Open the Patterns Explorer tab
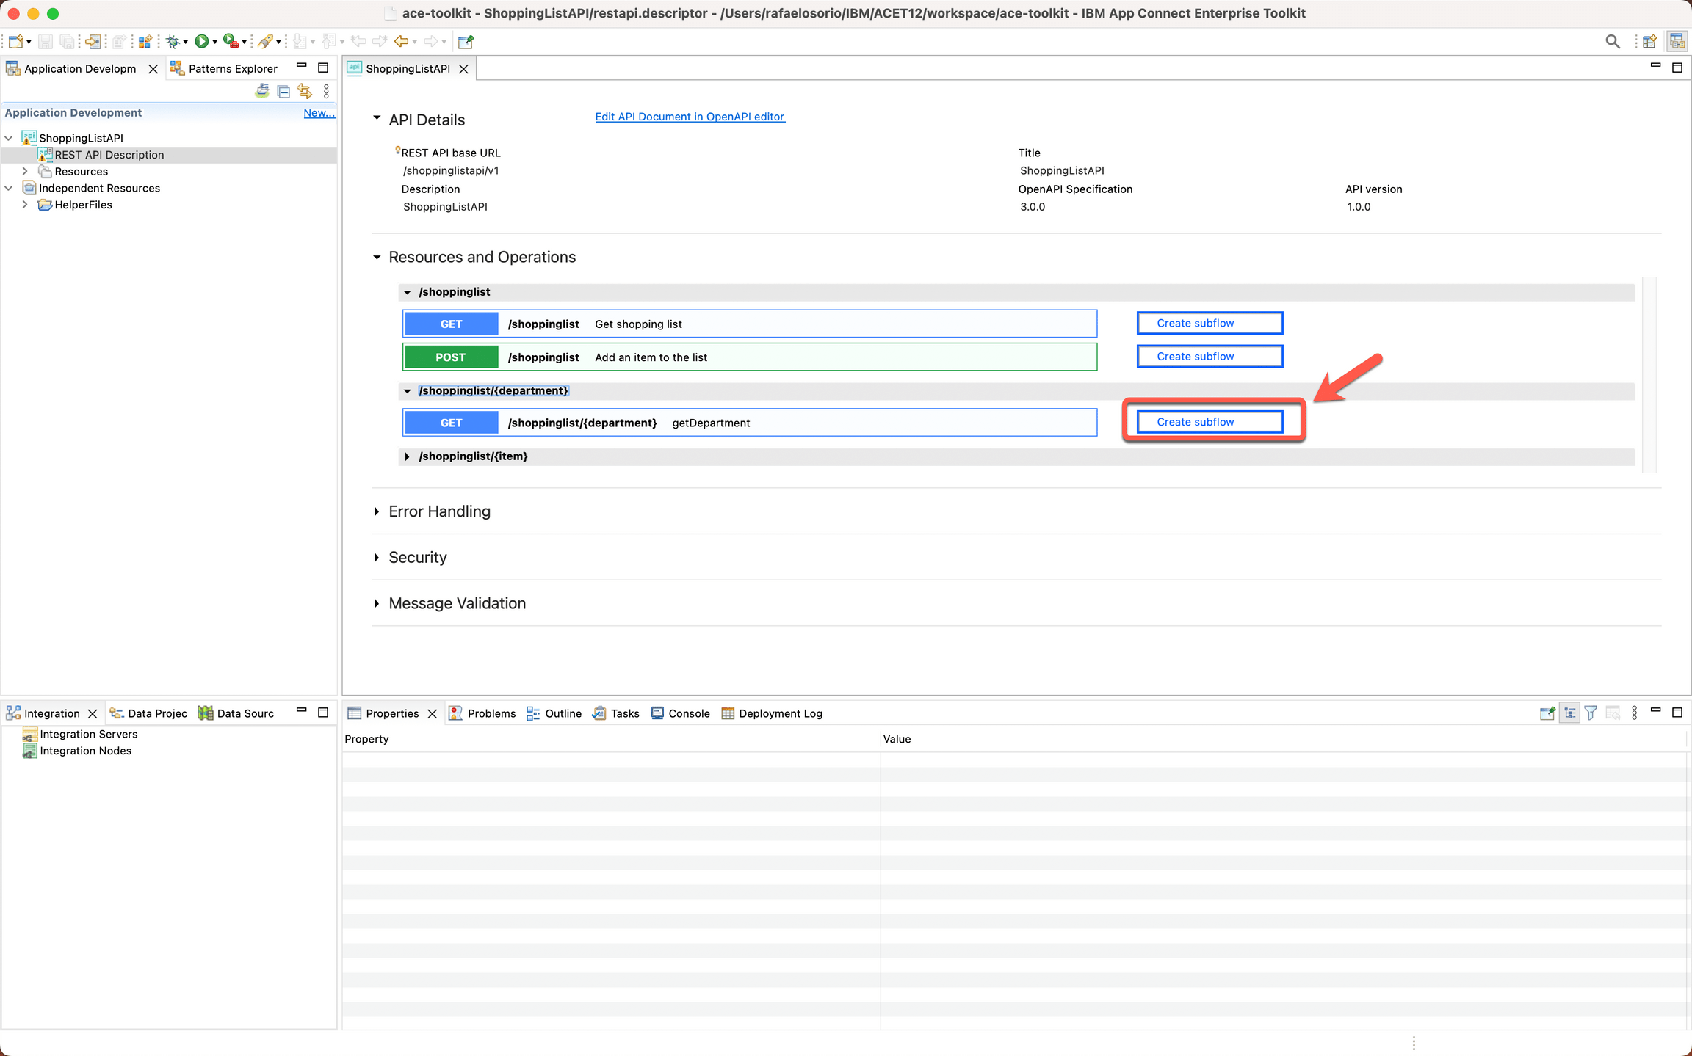This screenshot has height=1056, width=1692. (x=224, y=69)
